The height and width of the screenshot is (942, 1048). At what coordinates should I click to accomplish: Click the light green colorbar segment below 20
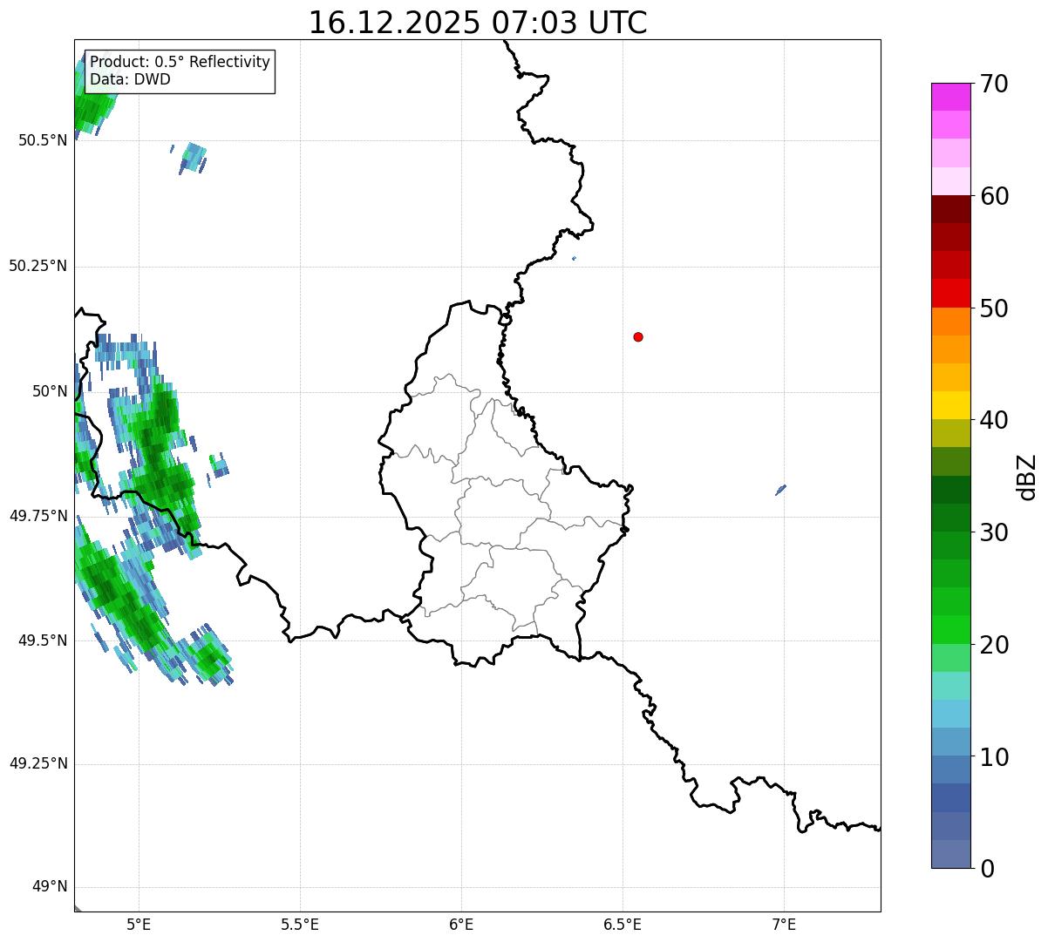pyautogui.click(x=951, y=658)
